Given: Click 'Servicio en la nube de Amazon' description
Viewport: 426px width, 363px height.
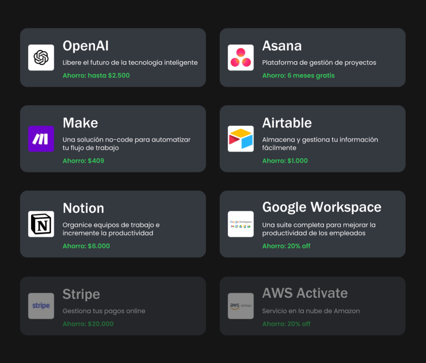Looking at the screenshot, I should 311,311.
